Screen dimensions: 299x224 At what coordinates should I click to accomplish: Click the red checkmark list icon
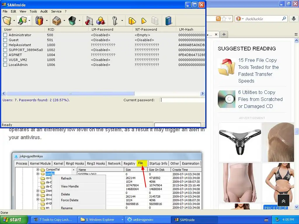tap(89, 21)
